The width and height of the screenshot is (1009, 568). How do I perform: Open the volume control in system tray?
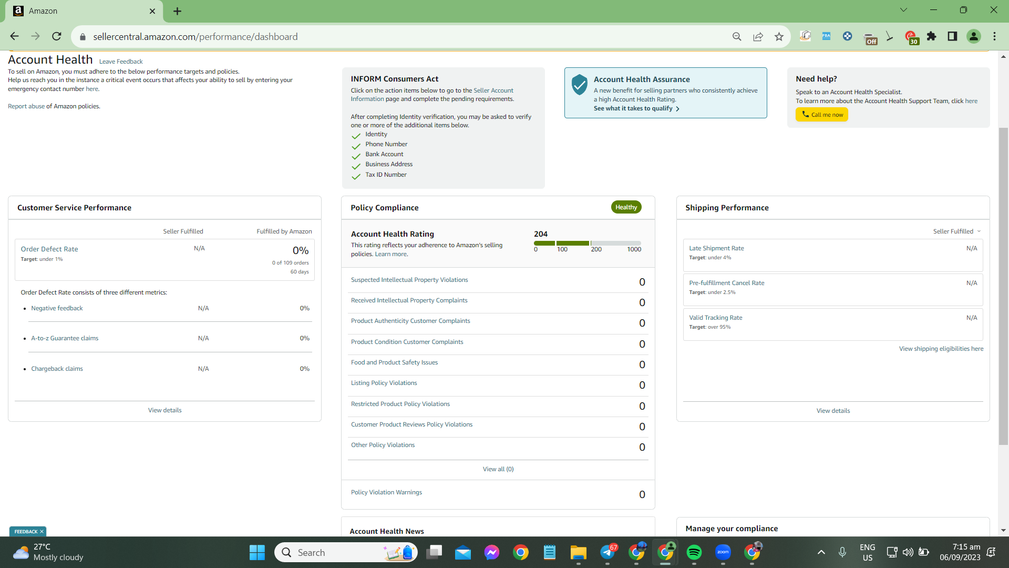908,552
